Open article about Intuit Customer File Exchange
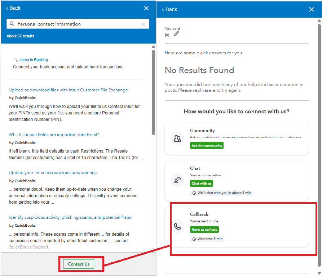Screen dimensions: 322x276 (68, 90)
